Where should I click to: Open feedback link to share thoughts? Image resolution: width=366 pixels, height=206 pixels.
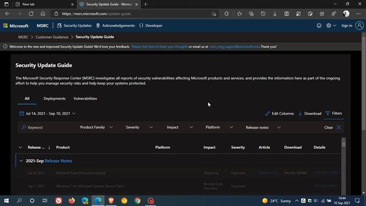pyautogui.click(x=160, y=47)
